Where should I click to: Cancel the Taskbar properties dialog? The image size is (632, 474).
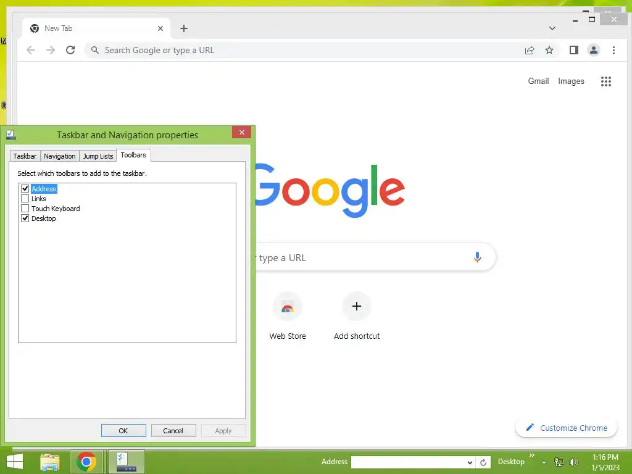click(173, 430)
